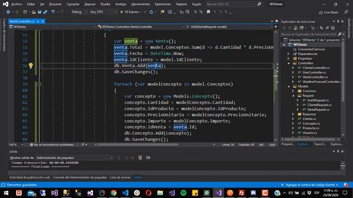Expand the Response folder node

(293, 114)
